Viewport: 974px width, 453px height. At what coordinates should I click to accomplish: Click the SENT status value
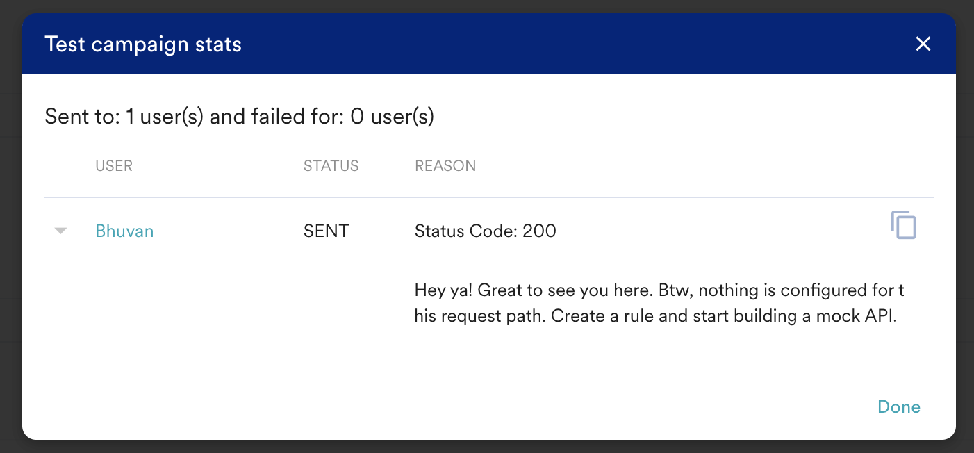pos(326,231)
